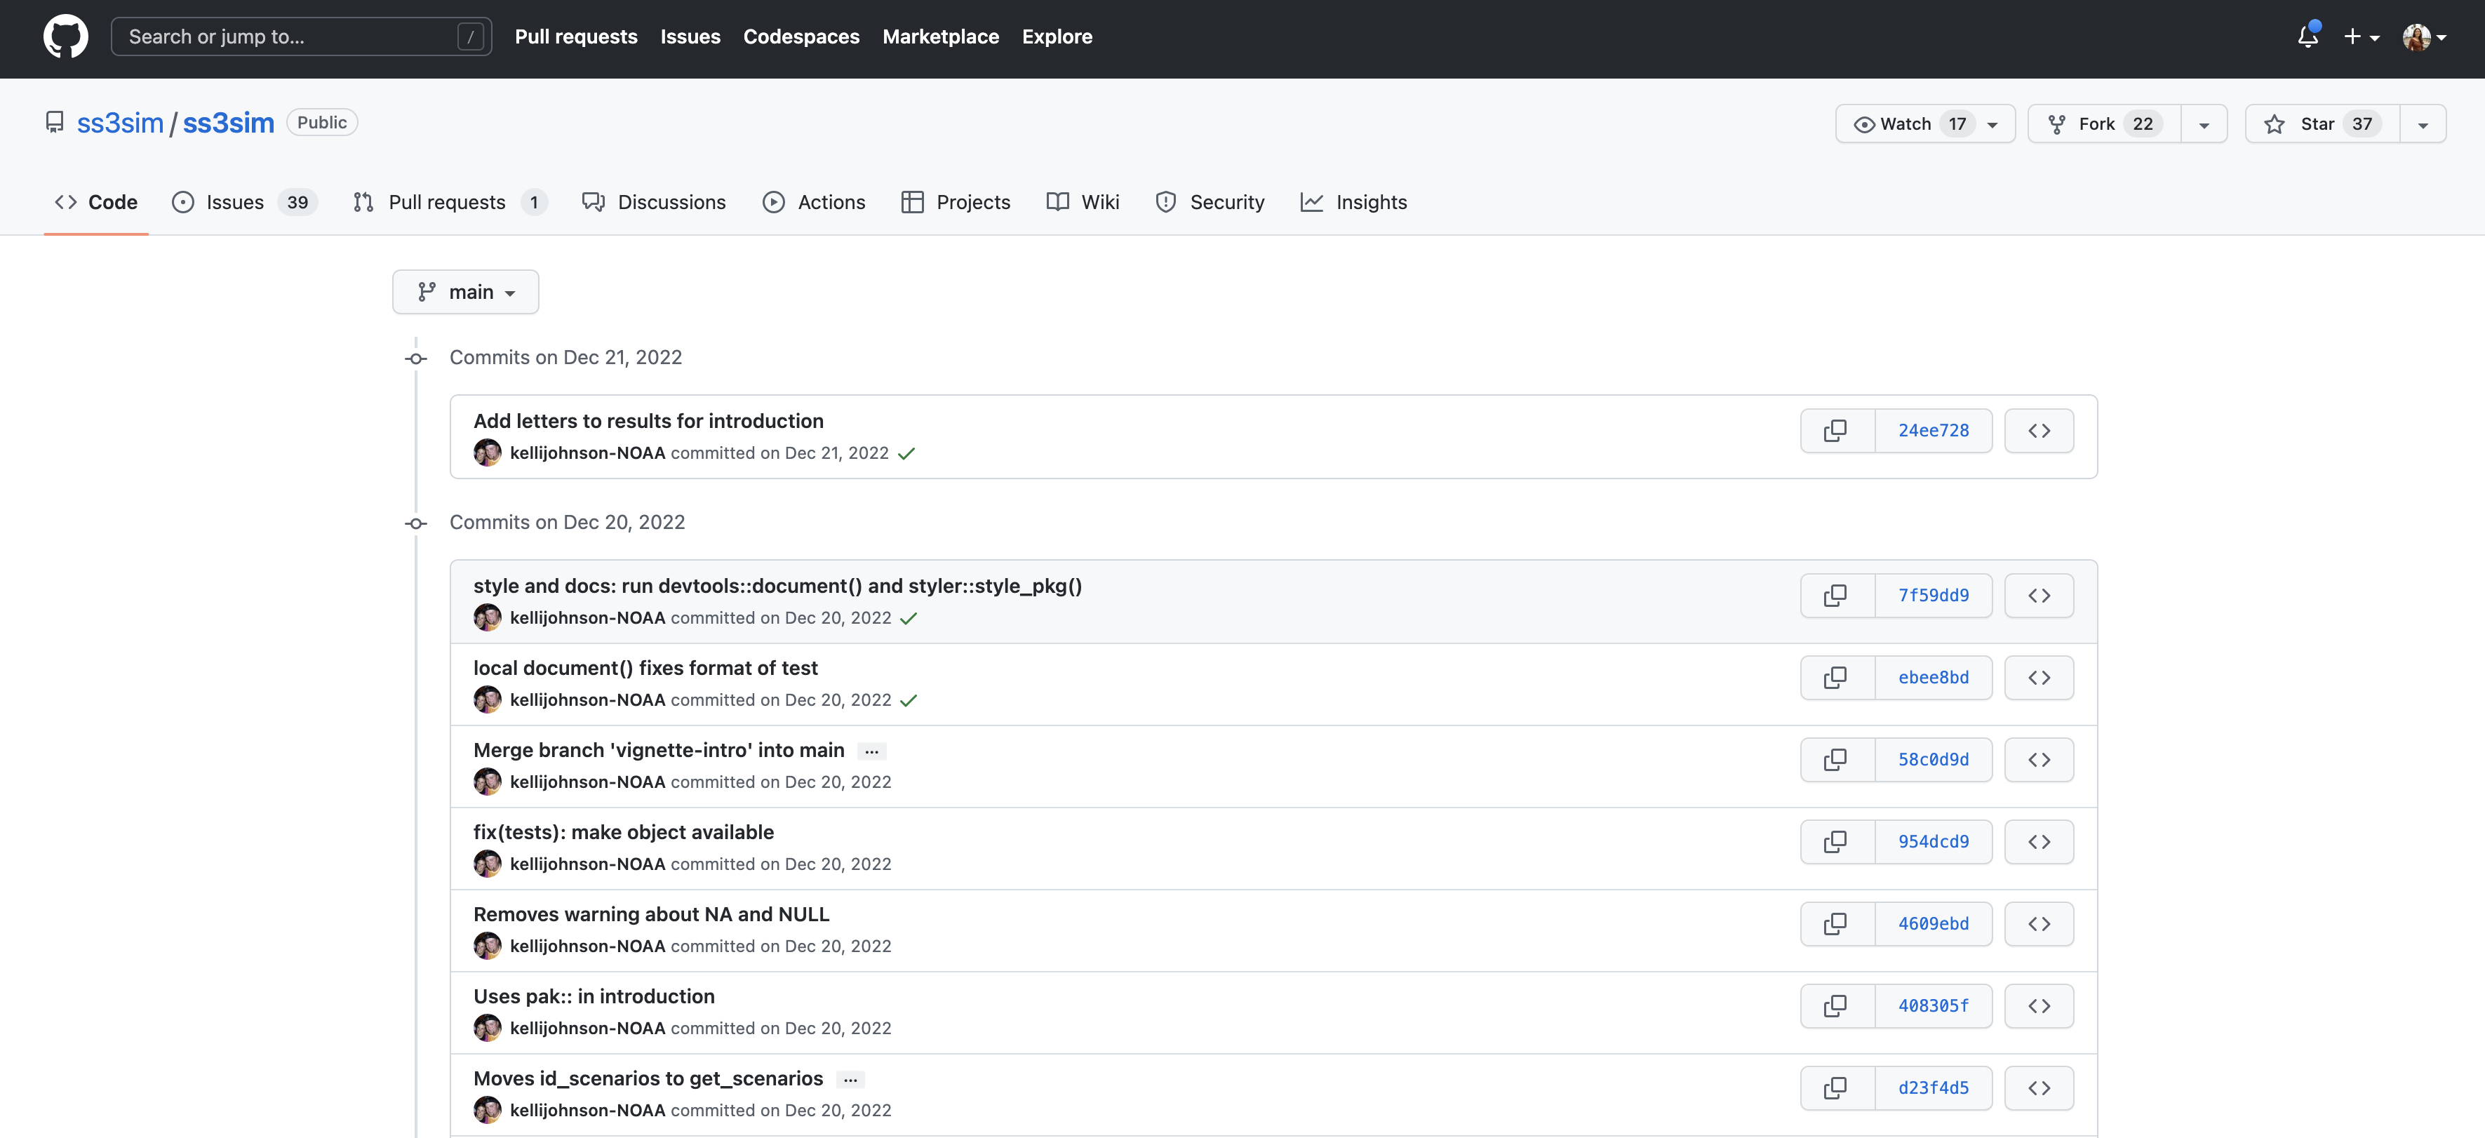Copy full SHA for commit 408305f
The height and width of the screenshot is (1138, 2485).
1836,1006
